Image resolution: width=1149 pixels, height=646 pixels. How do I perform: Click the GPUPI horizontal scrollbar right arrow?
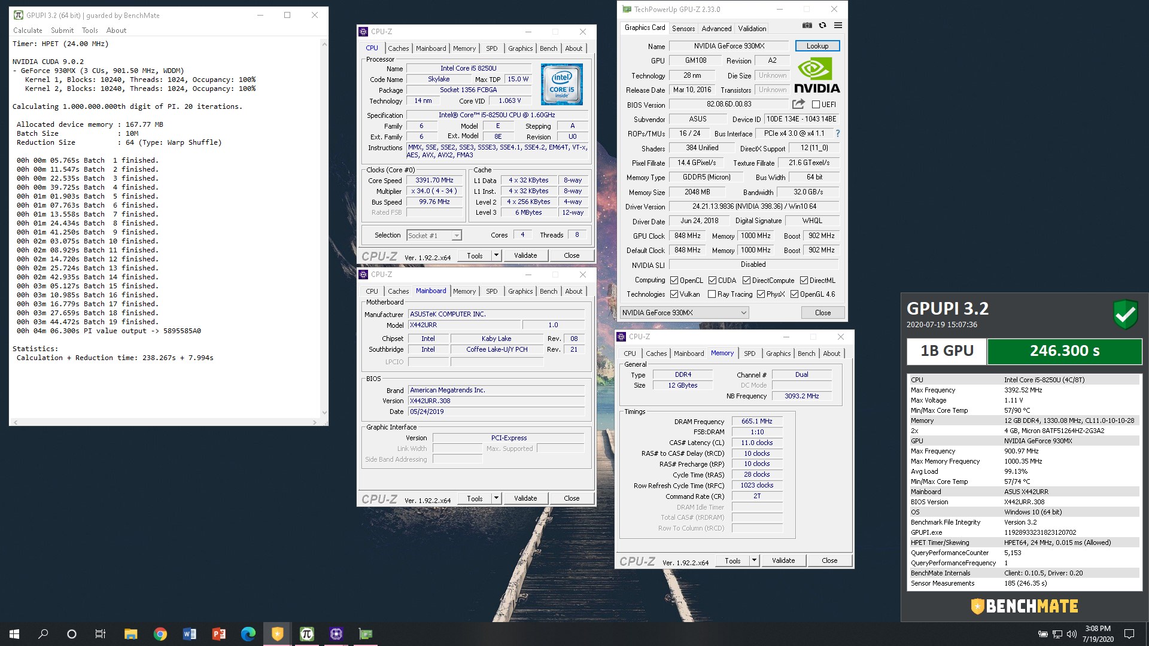[315, 422]
